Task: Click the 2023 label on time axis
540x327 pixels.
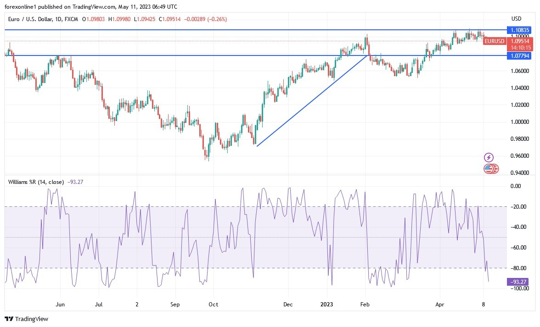Action: point(327,304)
